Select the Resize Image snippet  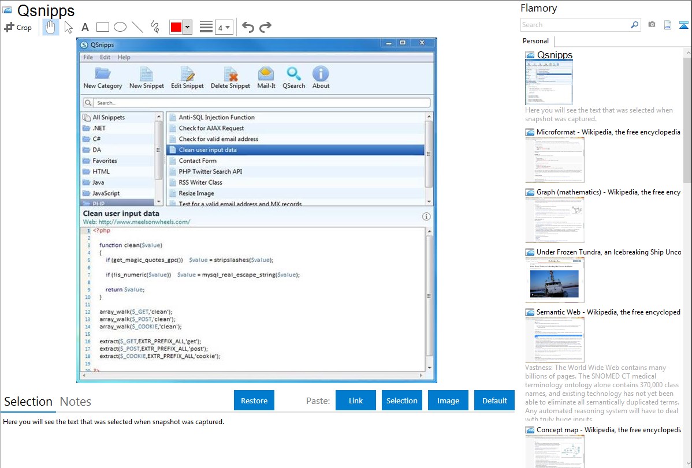point(295,193)
